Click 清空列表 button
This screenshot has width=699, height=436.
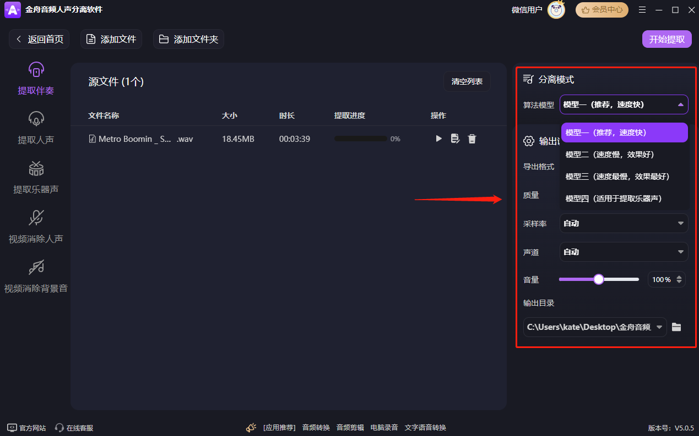pos(467,81)
